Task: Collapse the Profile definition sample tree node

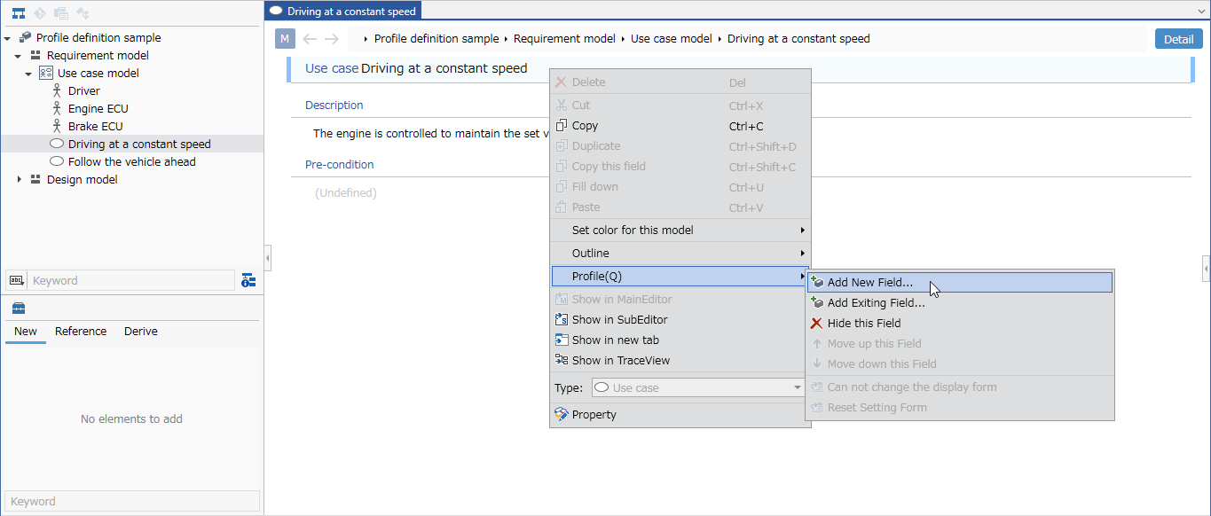Action: point(8,38)
